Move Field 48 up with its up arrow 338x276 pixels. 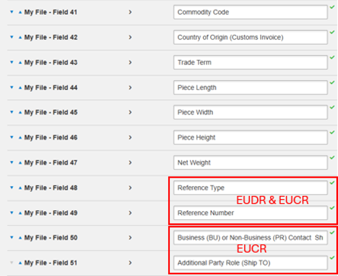click(x=20, y=188)
